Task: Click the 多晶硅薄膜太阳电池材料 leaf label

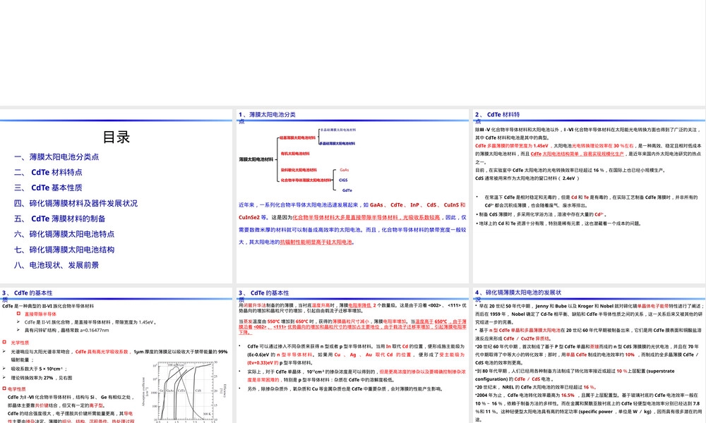Action: pos(337,143)
